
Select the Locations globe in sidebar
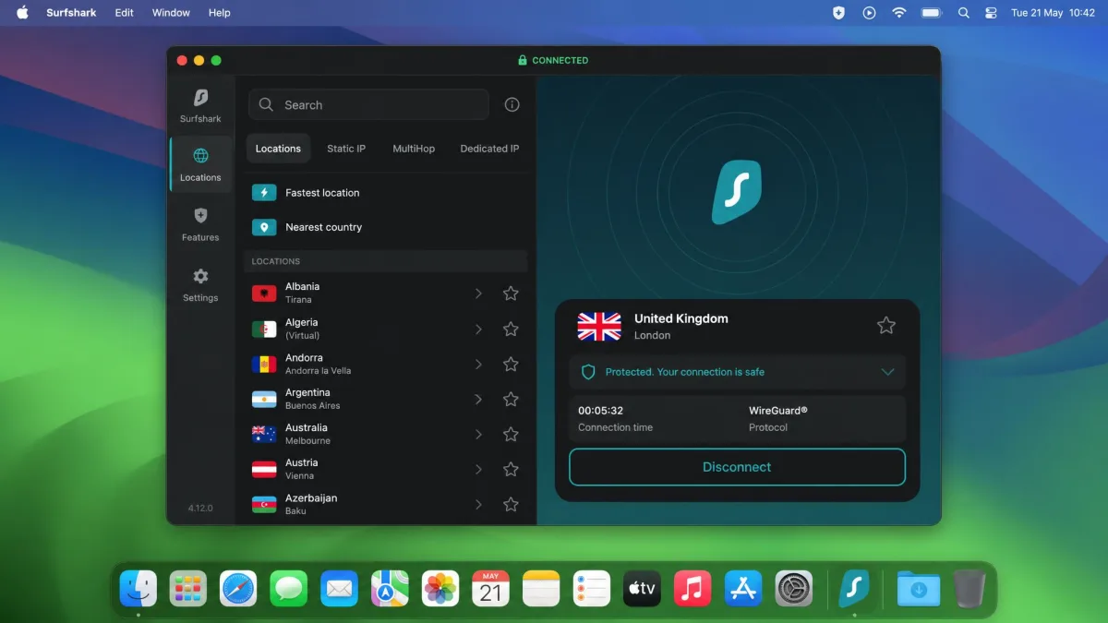click(200, 156)
